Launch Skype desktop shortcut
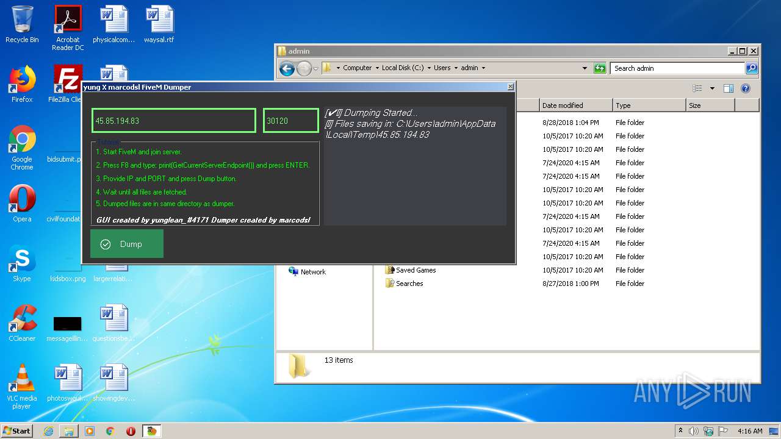 click(x=22, y=263)
